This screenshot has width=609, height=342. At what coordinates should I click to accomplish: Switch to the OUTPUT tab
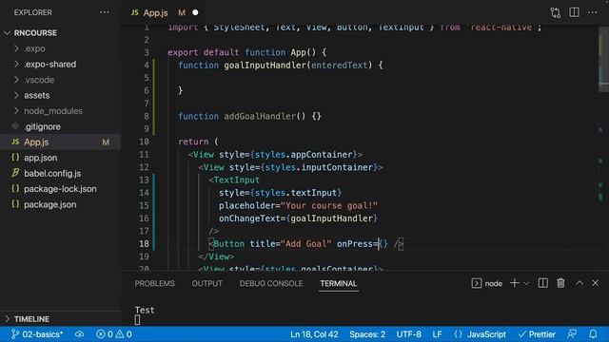click(x=207, y=283)
